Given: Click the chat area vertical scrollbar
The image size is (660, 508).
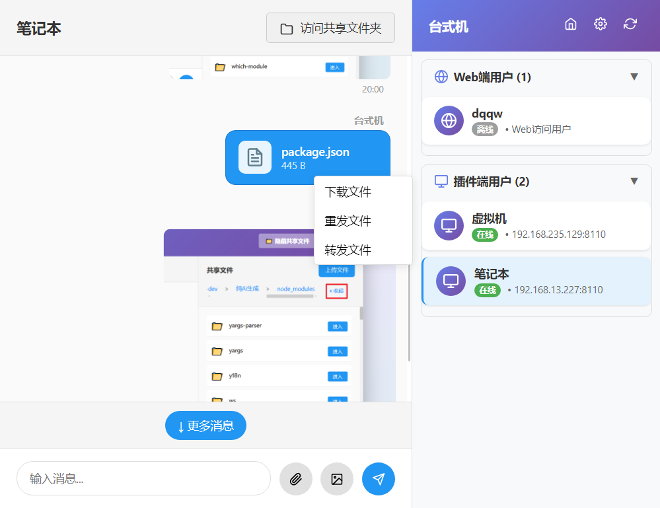Looking at the screenshot, I should pyautogui.click(x=409, y=314).
